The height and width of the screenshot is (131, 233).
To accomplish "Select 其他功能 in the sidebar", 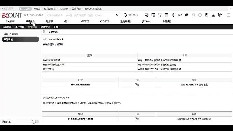I will tap(20, 39).
